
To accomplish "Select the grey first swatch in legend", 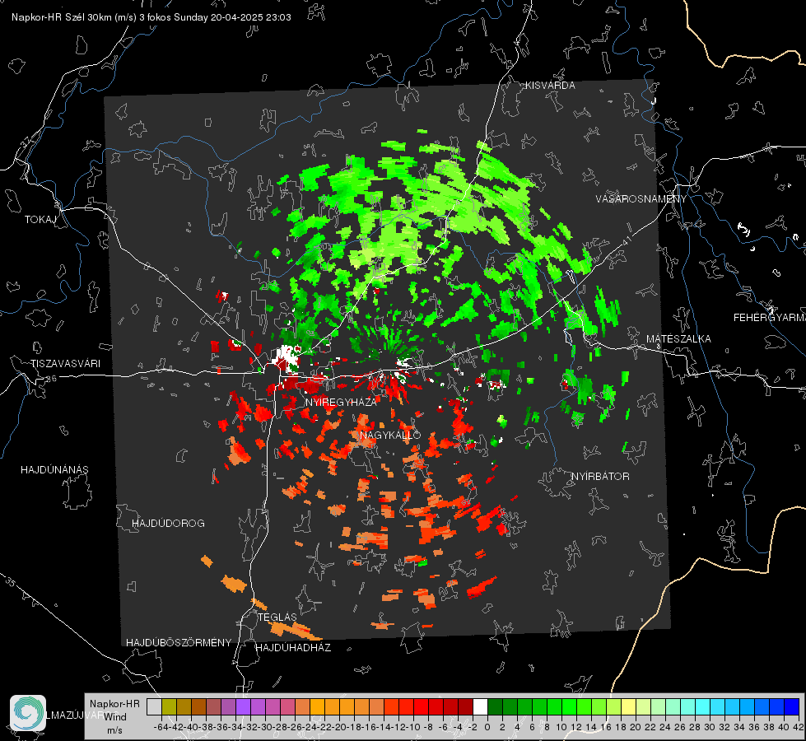I will pyautogui.click(x=154, y=706).
